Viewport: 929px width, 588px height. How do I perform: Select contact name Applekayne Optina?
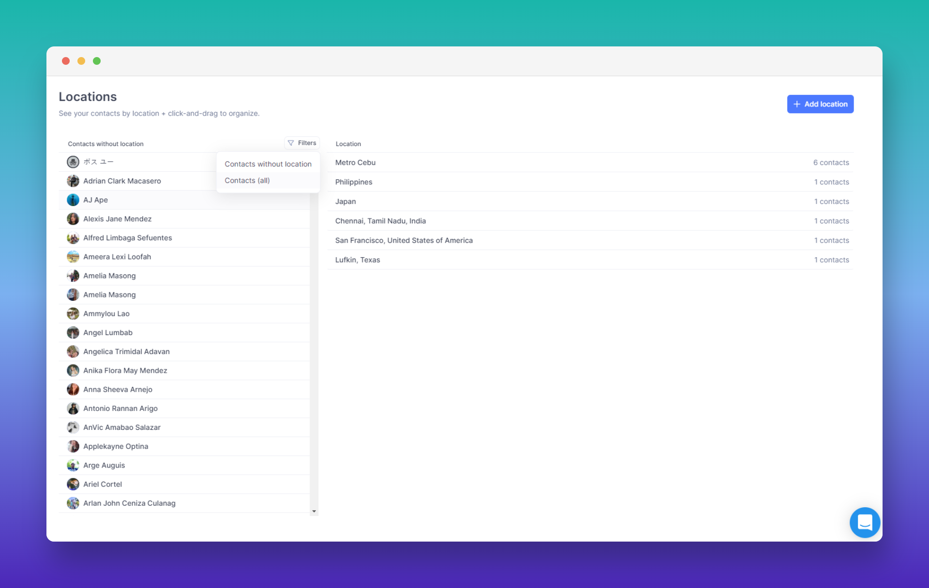pyautogui.click(x=116, y=446)
